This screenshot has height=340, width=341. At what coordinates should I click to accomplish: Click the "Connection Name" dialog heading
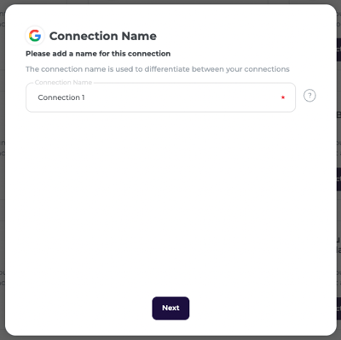[x=103, y=36]
